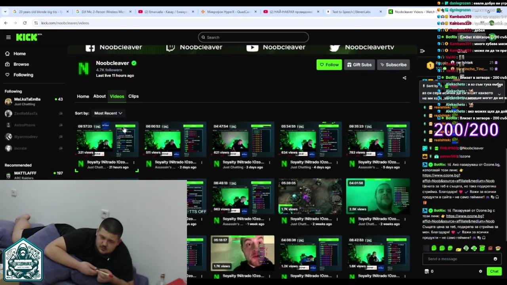507x285 pixels.
Task: Open the browser tab search chevron
Action: tap(5, 12)
